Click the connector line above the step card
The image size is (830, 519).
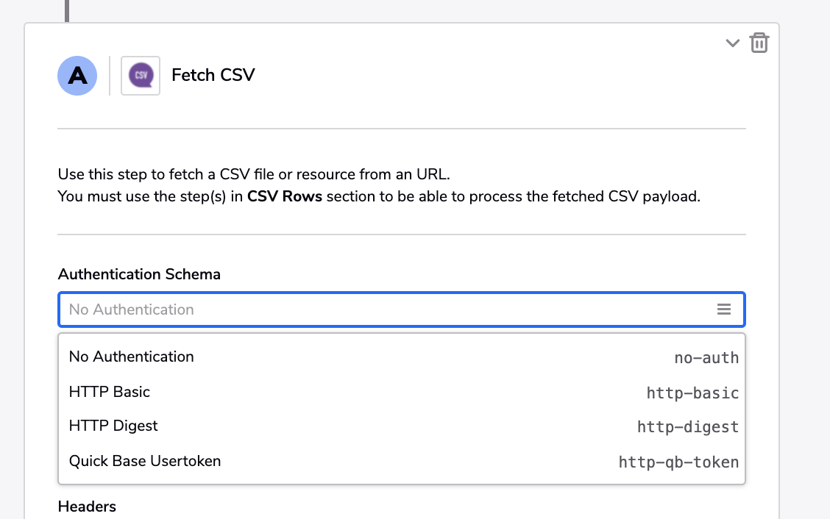click(x=67, y=11)
